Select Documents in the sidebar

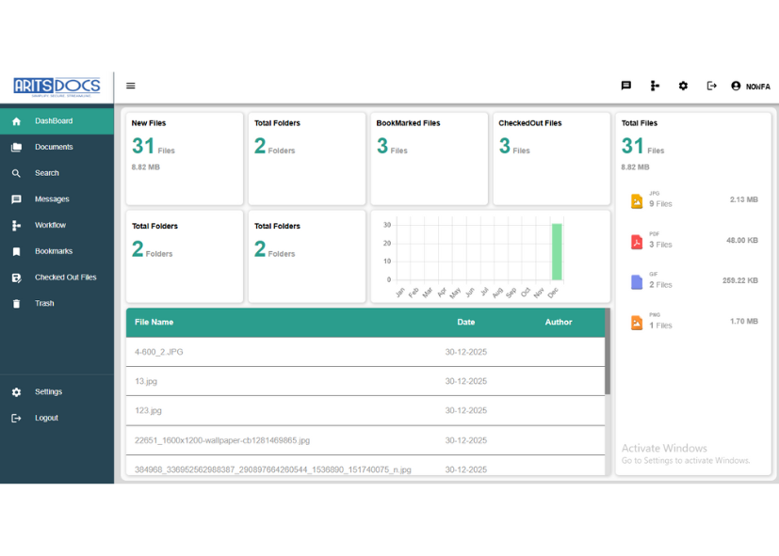(54, 147)
